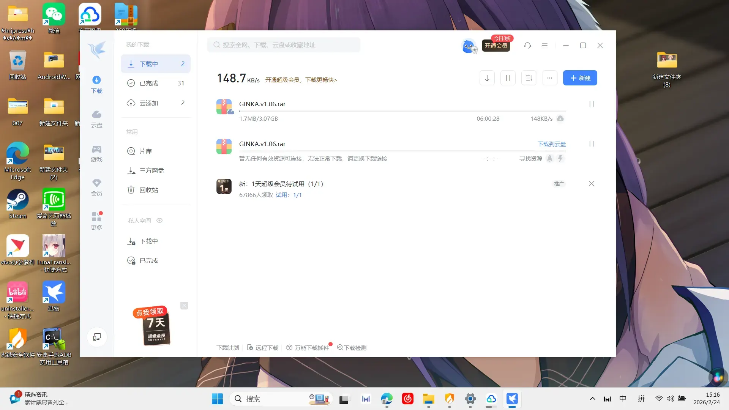The image size is (729, 410).
Task: Click the first task's progress bar
Action: (x=402, y=111)
